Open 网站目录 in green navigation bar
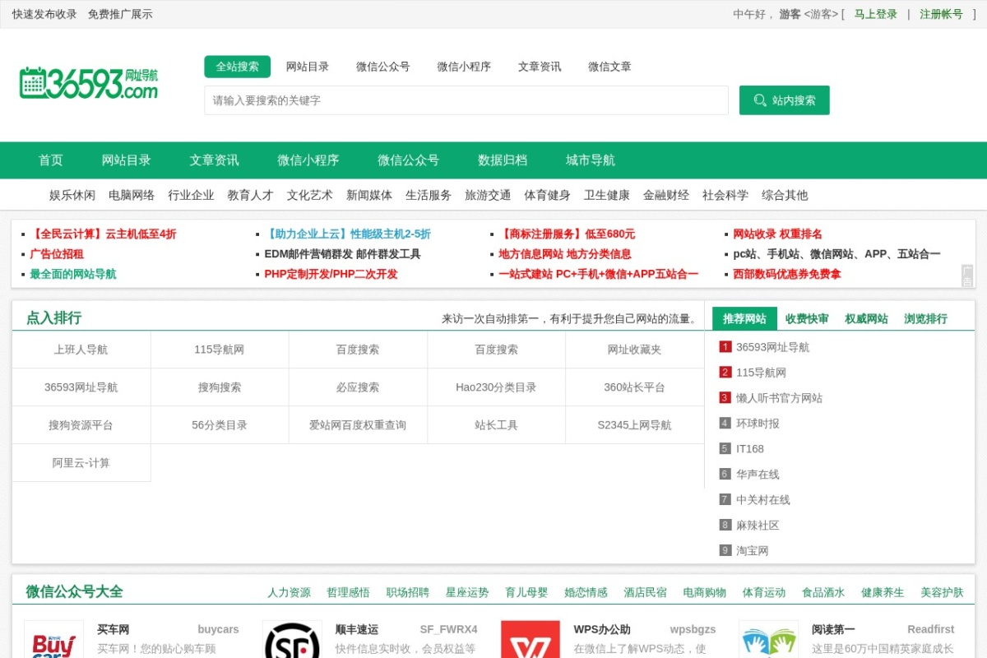The height and width of the screenshot is (658, 987). point(127,160)
